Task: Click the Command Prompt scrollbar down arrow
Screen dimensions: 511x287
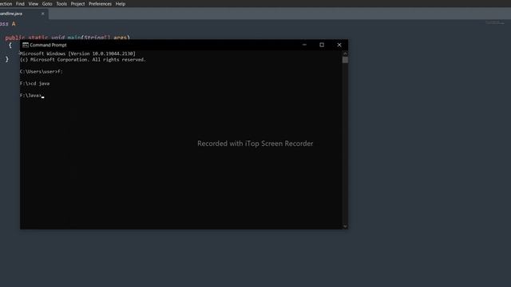Action: tap(345, 226)
